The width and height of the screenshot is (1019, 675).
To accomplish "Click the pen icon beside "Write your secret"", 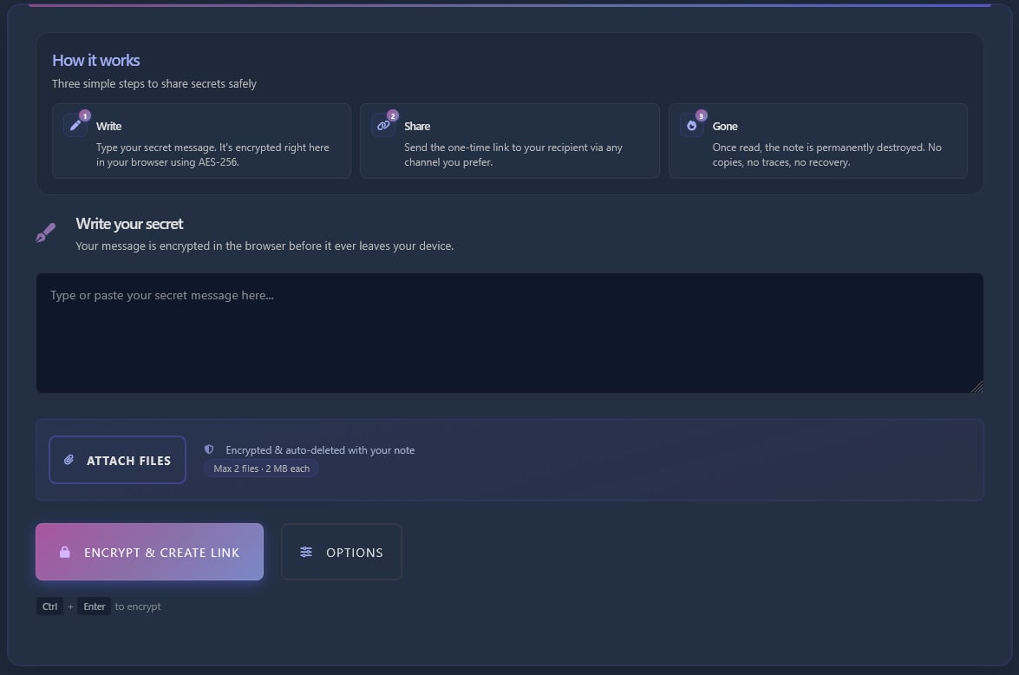I will click(45, 232).
